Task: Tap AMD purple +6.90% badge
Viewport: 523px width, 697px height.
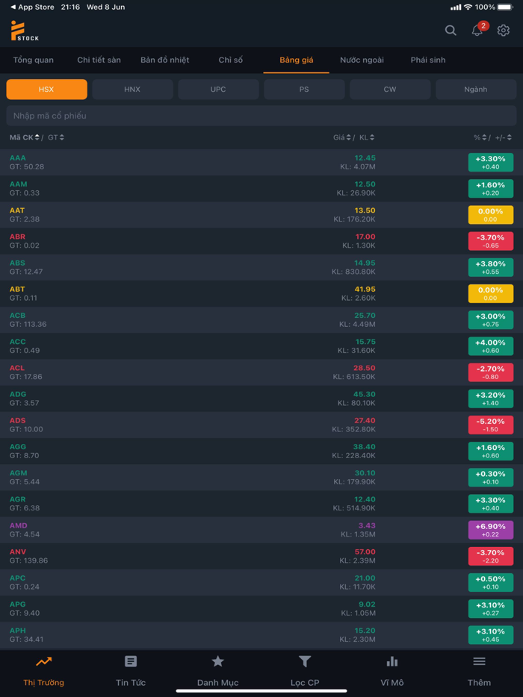Action: click(x=491, y=530)
